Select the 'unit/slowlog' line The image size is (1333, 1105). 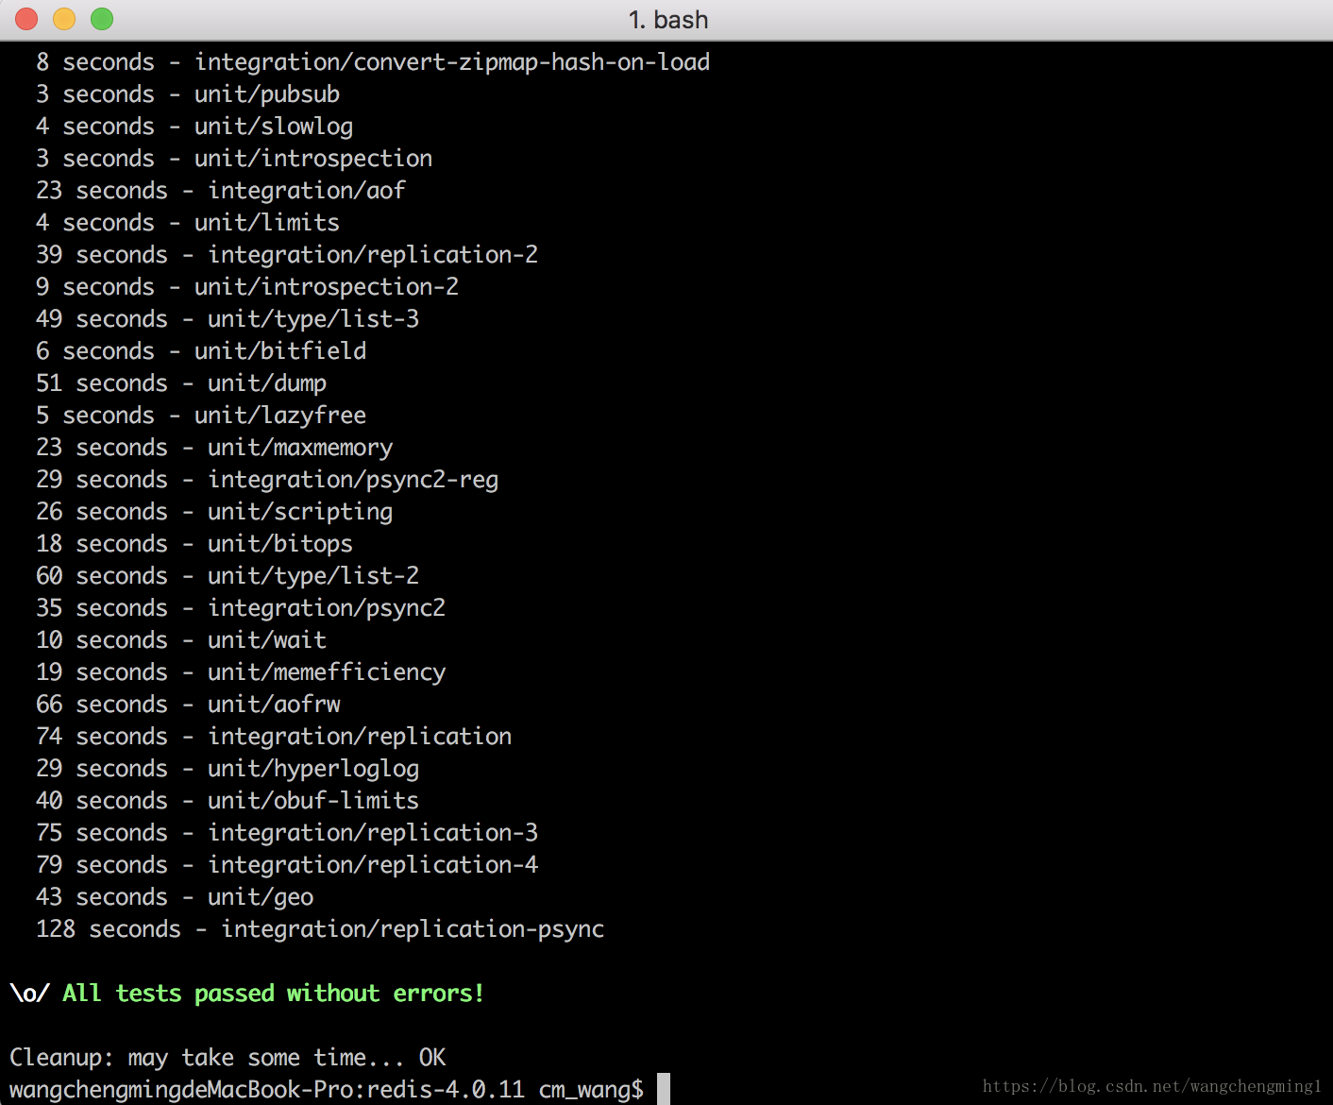[x=194, y=127]
